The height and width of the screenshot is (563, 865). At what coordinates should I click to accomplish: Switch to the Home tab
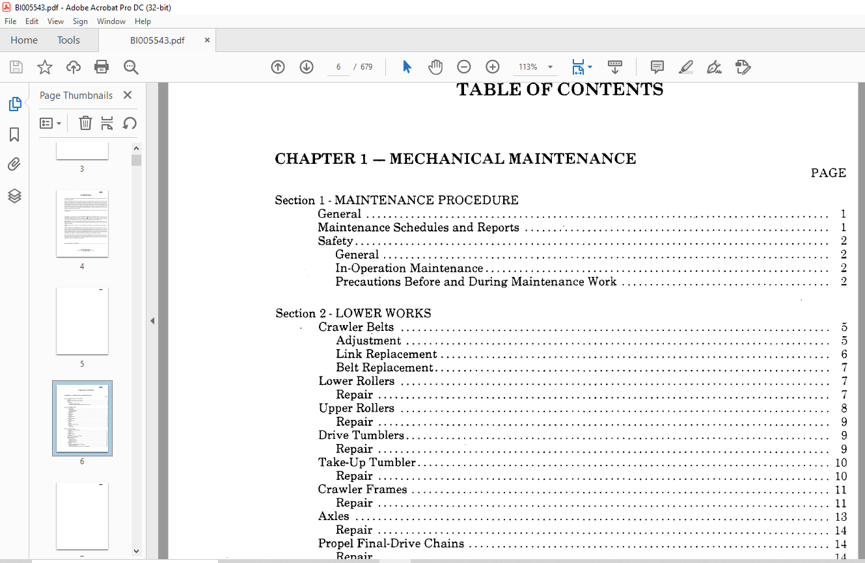pyautogui.click(x=24, y=40)
